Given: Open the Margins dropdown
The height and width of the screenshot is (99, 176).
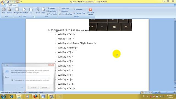Looking at the screenshot, I should point(17,11).
